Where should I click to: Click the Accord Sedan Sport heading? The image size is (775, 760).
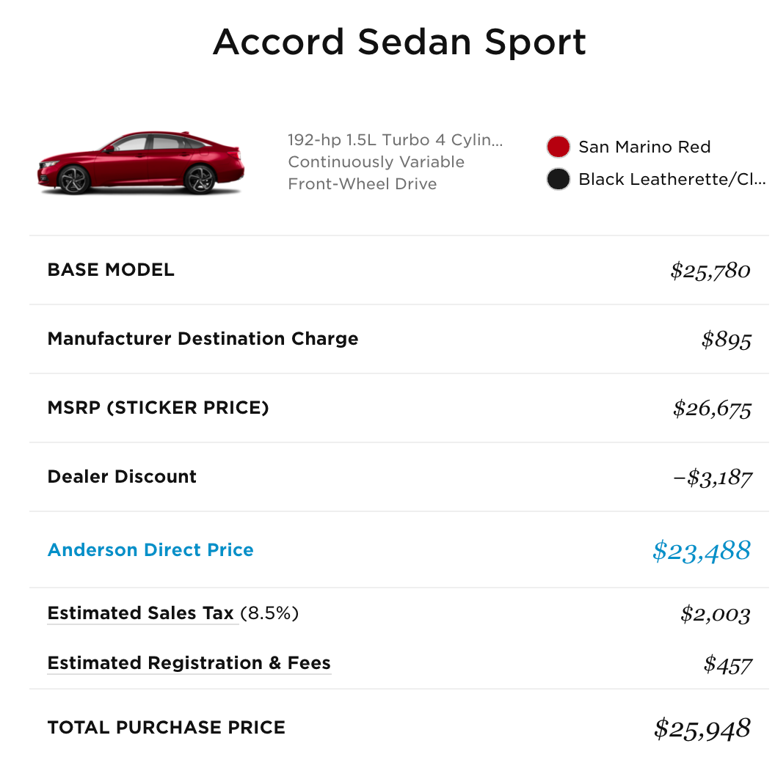[x=399, y=42]
